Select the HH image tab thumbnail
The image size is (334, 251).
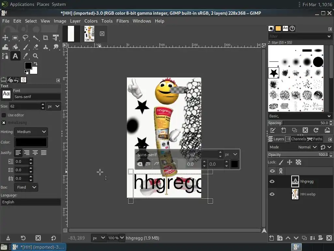pos(89,34)
